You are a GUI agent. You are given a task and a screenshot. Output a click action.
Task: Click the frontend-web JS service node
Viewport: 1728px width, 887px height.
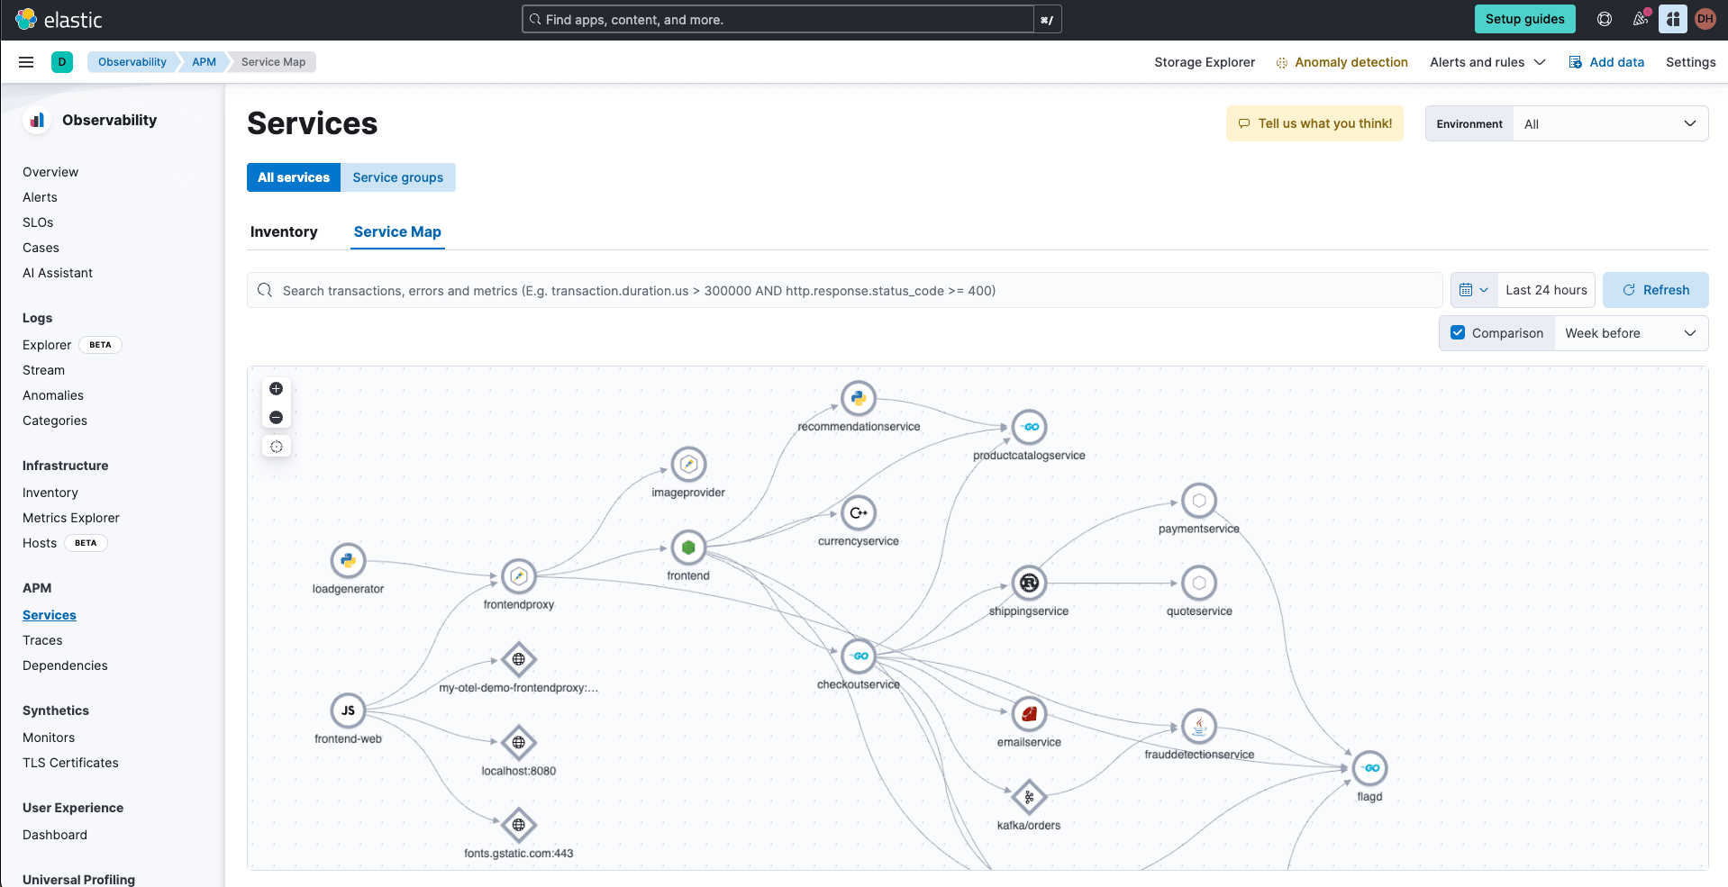348,711
